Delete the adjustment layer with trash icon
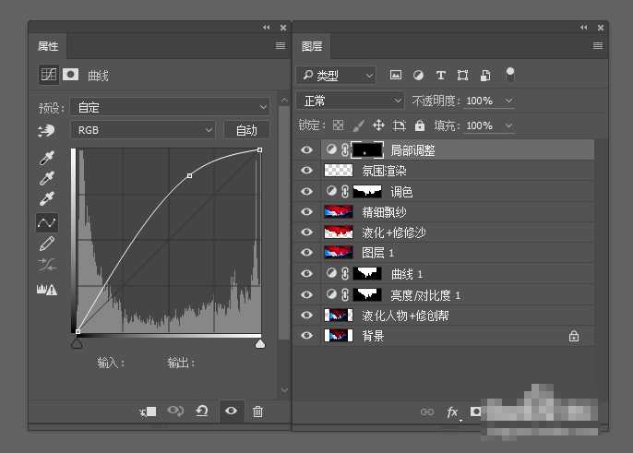Screen dimensions: 633x453 pos(257,411)
